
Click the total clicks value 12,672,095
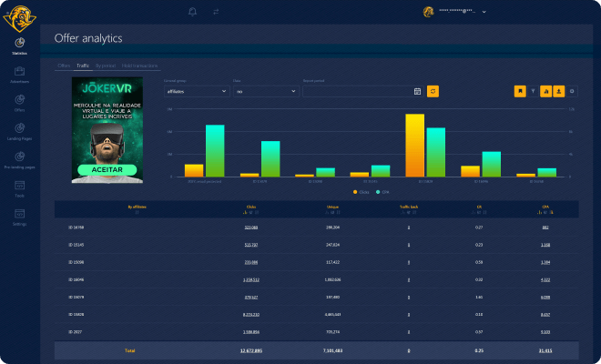click(251, 349)
